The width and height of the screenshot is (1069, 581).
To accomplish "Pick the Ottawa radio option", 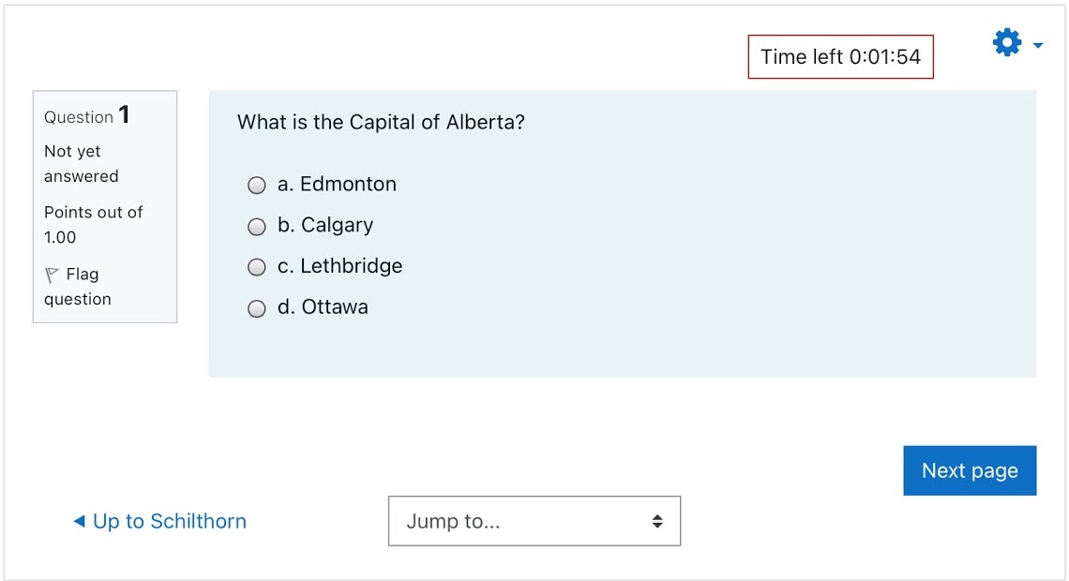I will coord(256,308).
